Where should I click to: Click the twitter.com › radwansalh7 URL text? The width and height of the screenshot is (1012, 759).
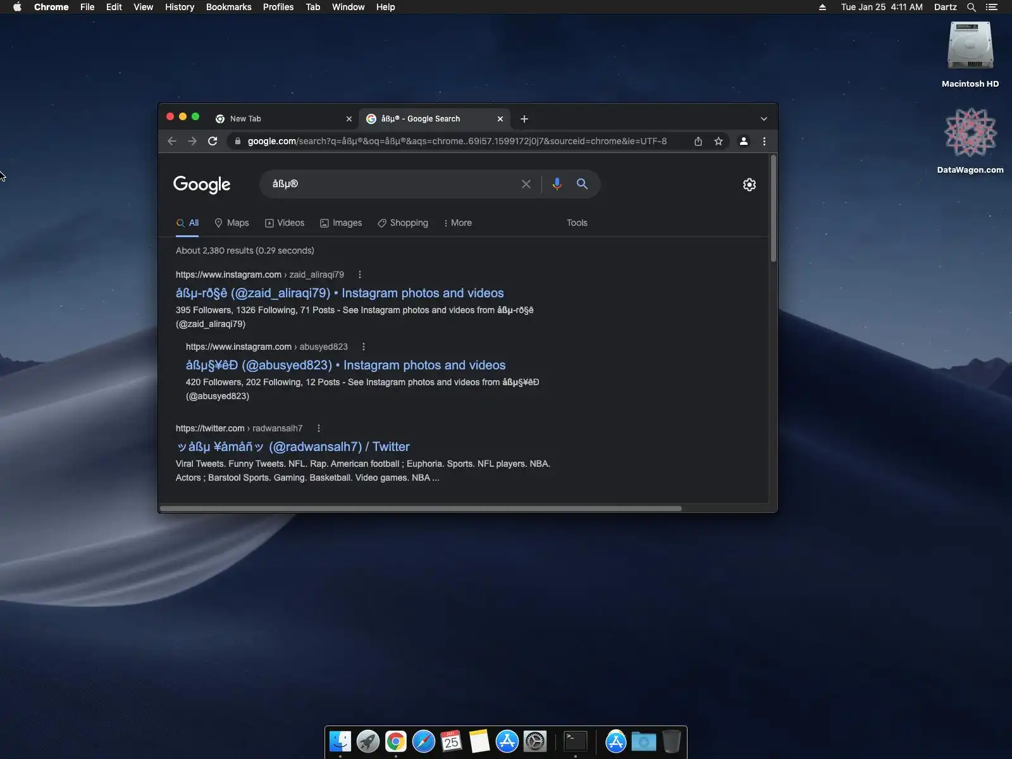[239, 428]
